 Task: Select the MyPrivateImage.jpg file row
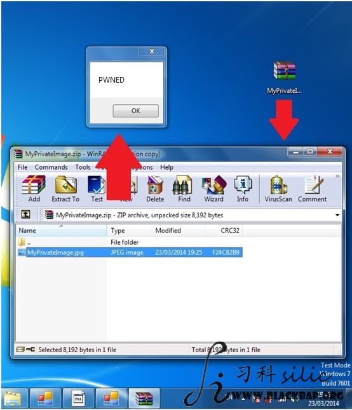(130, 252)
